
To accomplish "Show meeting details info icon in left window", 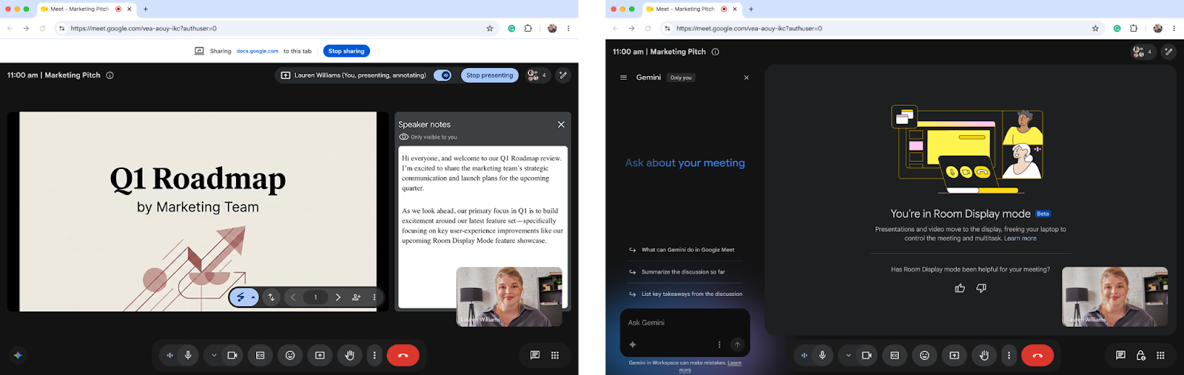I will 110,75.
